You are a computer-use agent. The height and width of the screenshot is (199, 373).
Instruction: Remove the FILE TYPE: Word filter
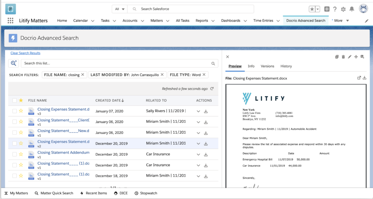pos(204,75)
